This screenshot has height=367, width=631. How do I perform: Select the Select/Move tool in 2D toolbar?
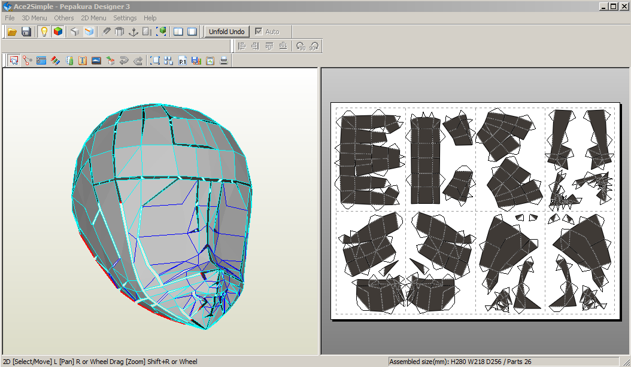(14, 60)
